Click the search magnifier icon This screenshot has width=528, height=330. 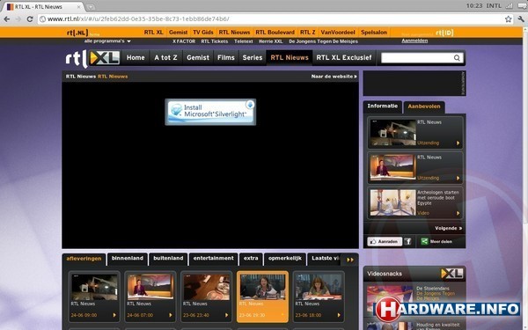tap(457, 57)
